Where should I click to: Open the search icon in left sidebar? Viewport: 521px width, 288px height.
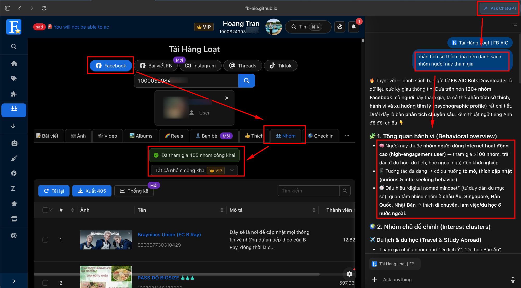tap(14, 47)
